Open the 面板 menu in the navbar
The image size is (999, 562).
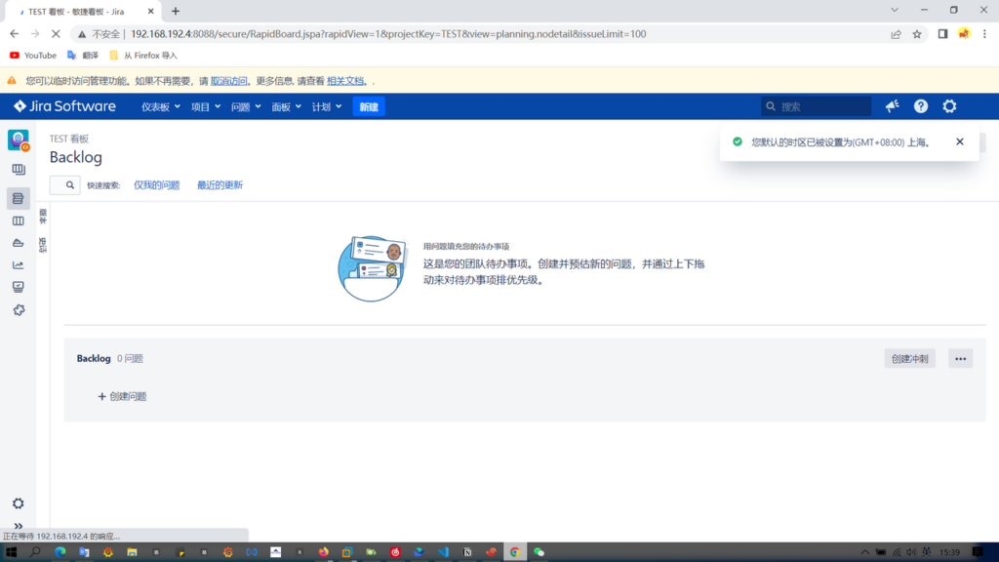(285, 107)
